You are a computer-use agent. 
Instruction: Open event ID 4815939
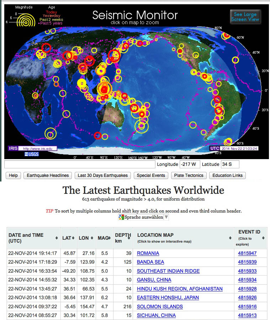(247, 262)
